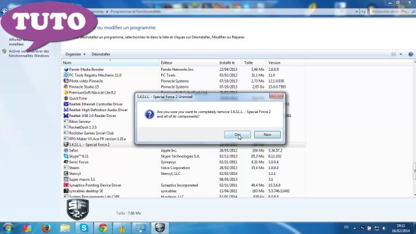The height and width of the screenshot is (234, 416).
Task: Select Realtek Ethernet Controller Driver icon
Action: click(x=66, y=104)
